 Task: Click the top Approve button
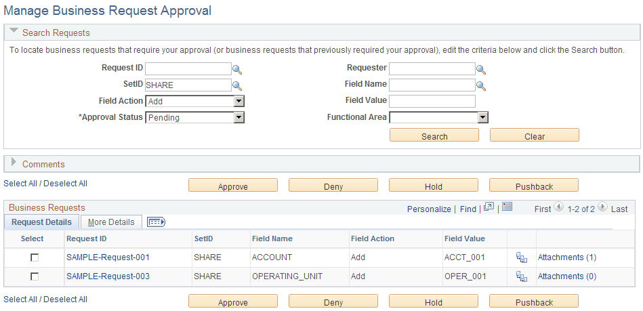pyautogui.click(x=233, y=186)
